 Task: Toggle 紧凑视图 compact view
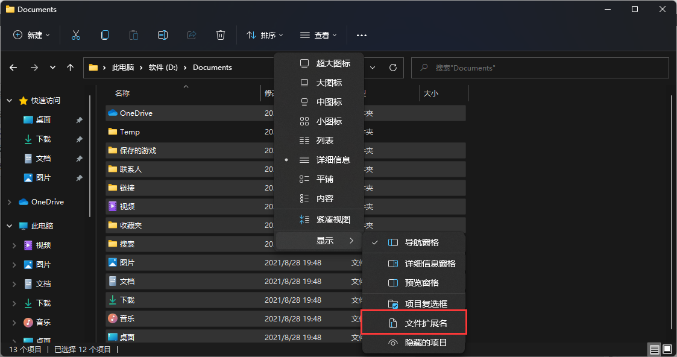tap(319, 220)
